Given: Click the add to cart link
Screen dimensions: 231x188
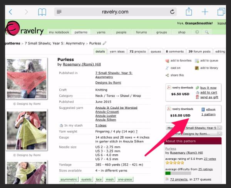Looking at the screenshot, I should [208, 92].
